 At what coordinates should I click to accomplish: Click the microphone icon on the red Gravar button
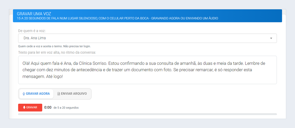[x=24, y=108]
